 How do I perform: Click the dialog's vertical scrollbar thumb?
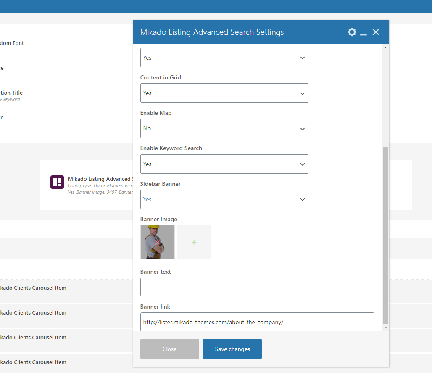[x=385, y=236]
